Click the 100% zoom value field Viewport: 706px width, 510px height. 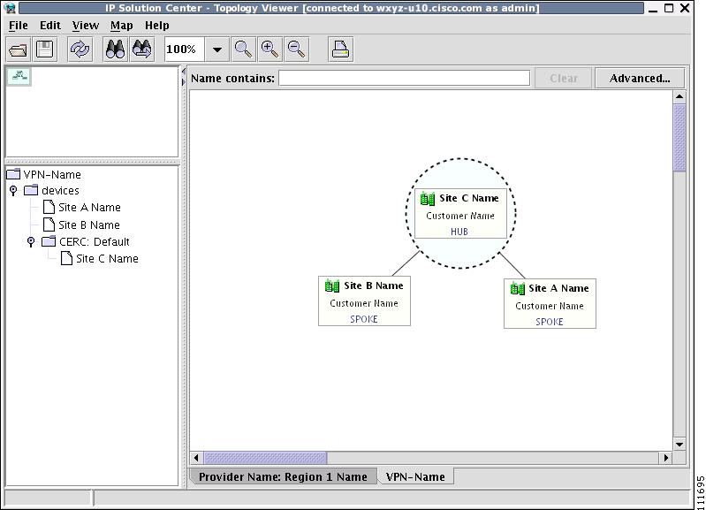[185, 49]
